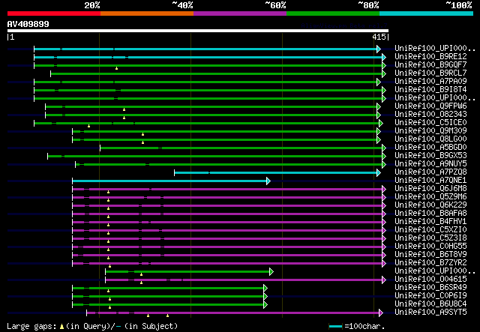Viewport: 480px width, 332px height.
Task: Open the UniRef100_Q9M309 hit link
Action: pos(430,131)
